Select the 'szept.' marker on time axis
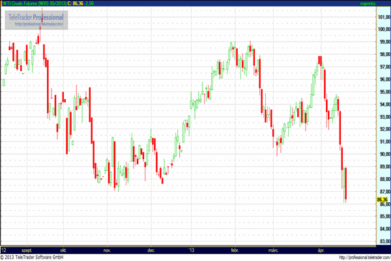This screenshot has height=261, width=391. [x=27, y=250]
